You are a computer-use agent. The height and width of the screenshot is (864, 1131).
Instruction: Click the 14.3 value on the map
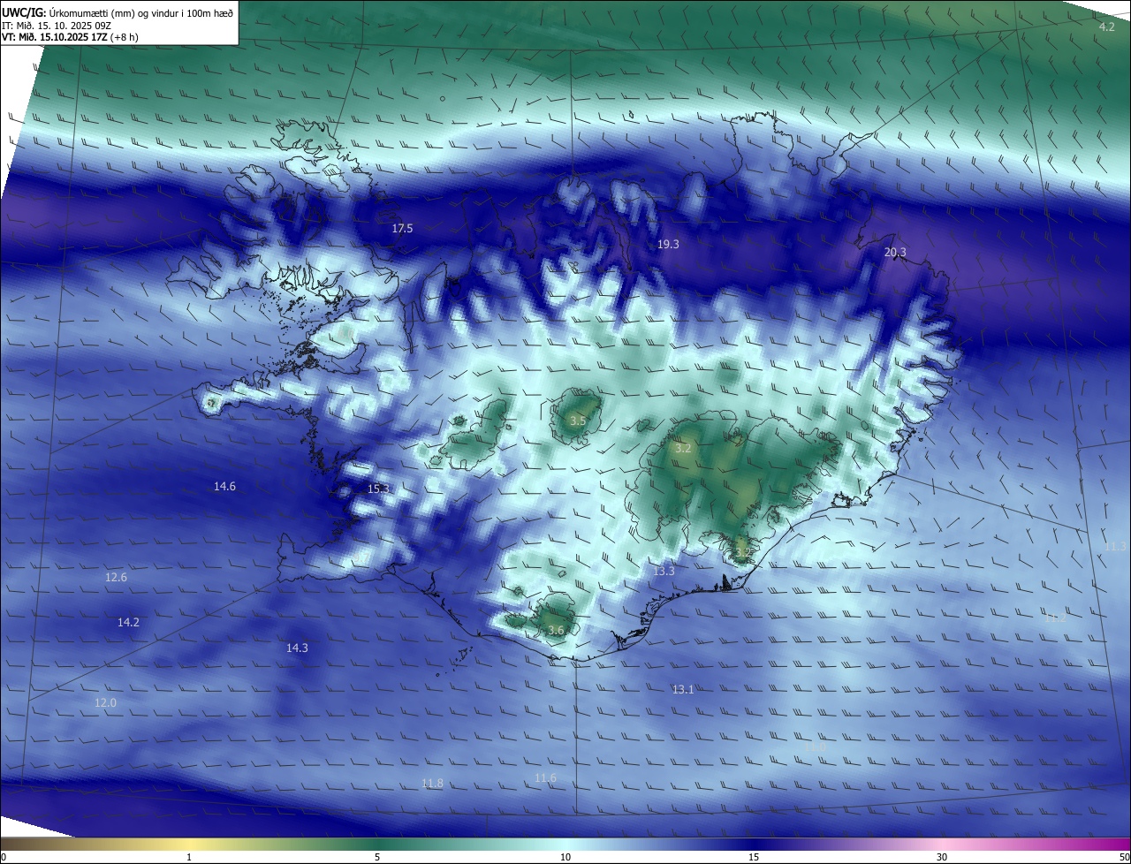coord(297,648)
